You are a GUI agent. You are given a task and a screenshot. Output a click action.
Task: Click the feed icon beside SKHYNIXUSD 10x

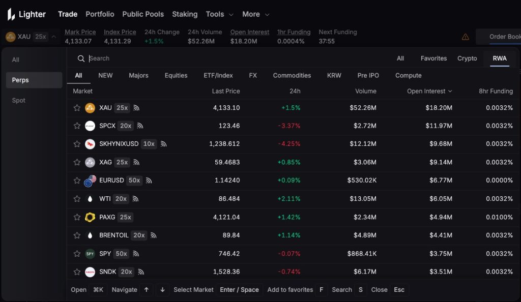pos(163,144)
